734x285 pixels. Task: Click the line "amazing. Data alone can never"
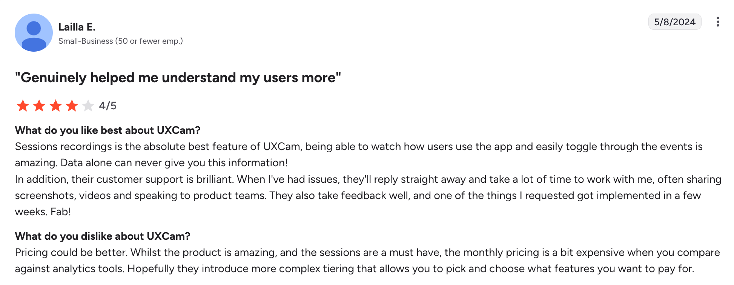point(151,163)
